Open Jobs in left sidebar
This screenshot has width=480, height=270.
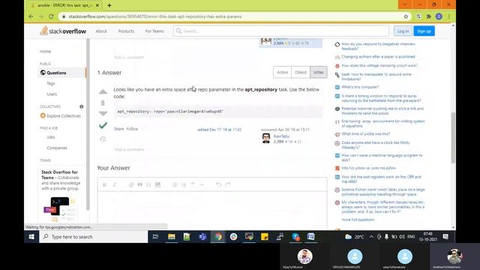click(51, 137)
